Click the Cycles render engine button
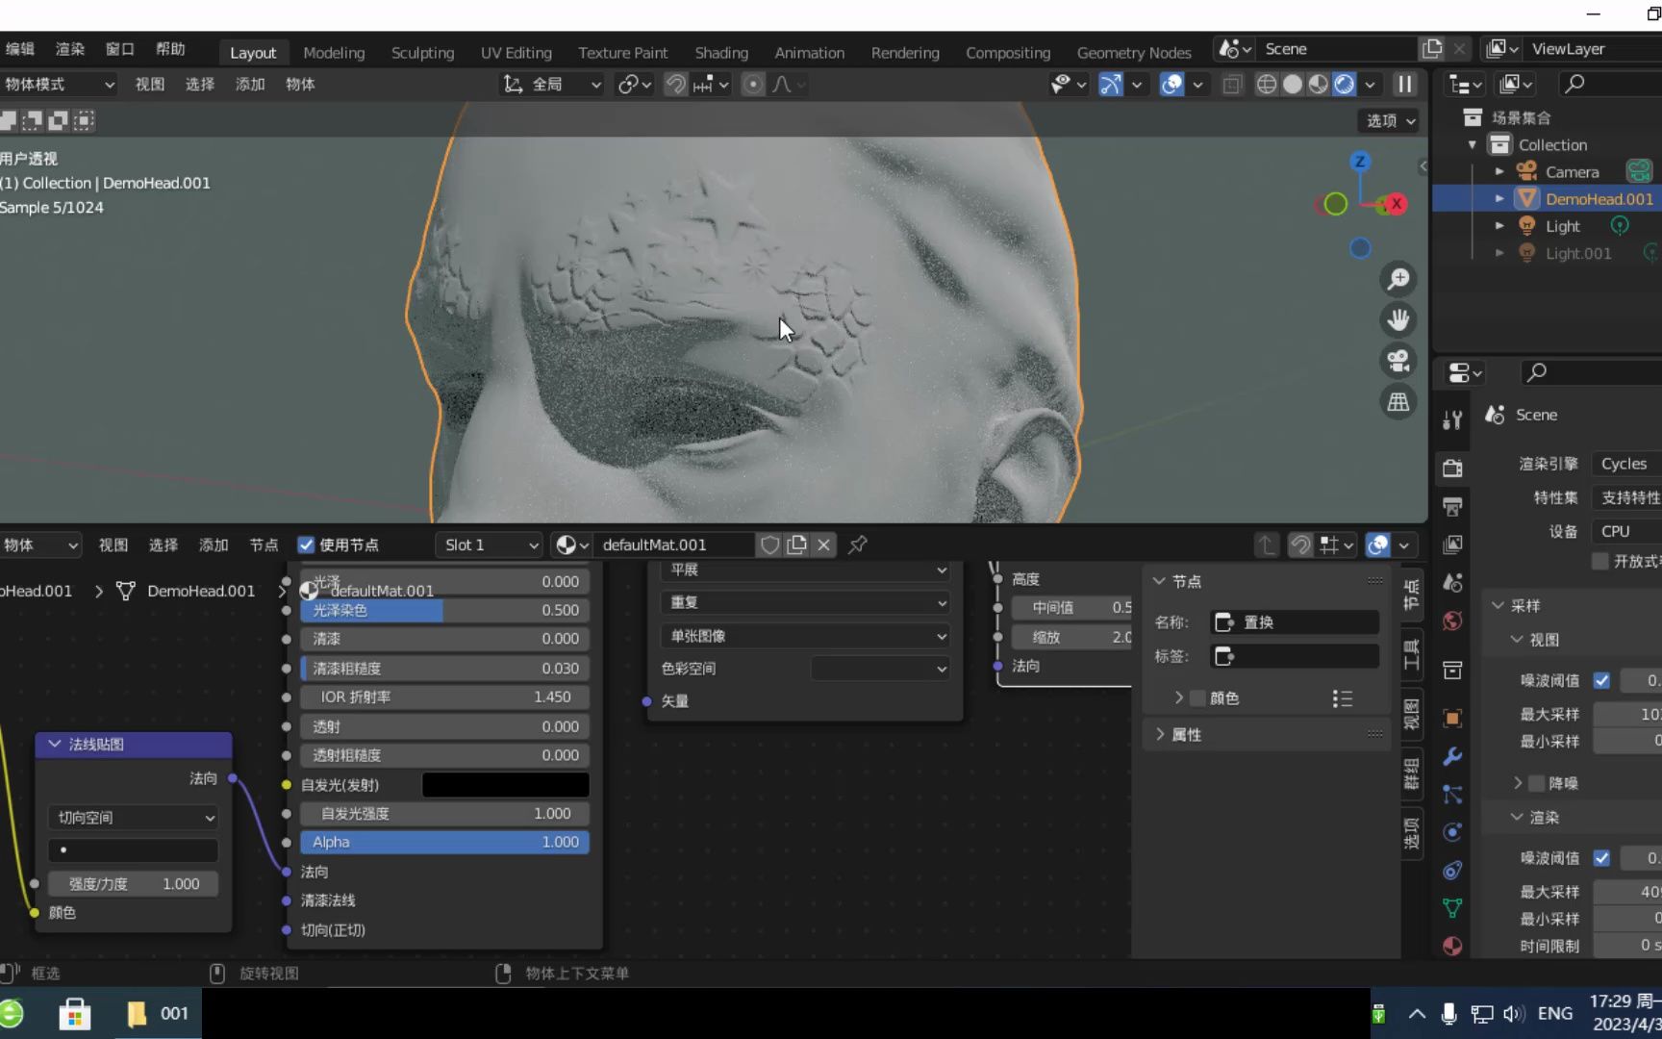This screenshot has width=1662, height=1039. click(1624, 463)
